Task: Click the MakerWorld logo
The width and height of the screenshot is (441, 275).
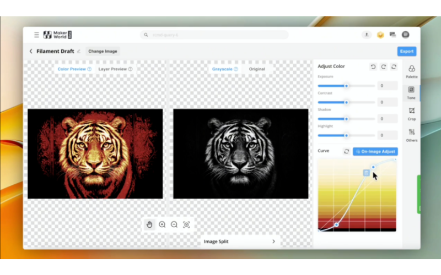Action: click(58, 35)
